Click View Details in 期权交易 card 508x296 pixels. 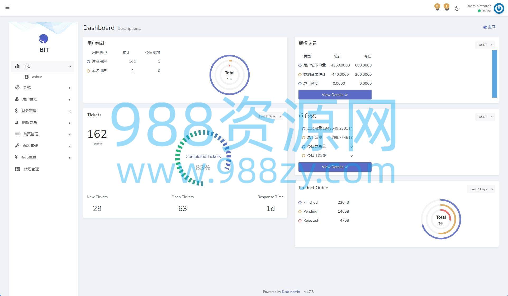point(335,95)
